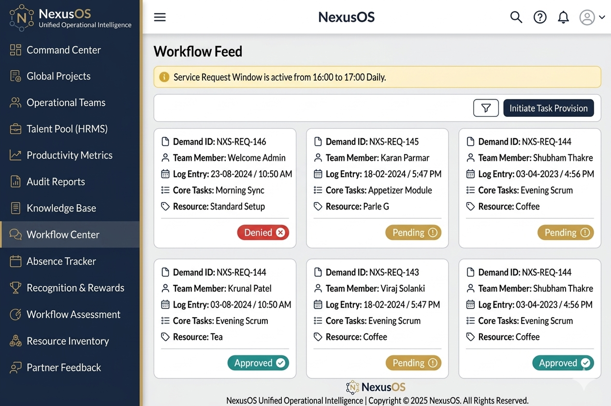Click the Denied badge on NXS-REQ-146
The width and height of the screenshot is (611, 406).
tap(263, 233)
